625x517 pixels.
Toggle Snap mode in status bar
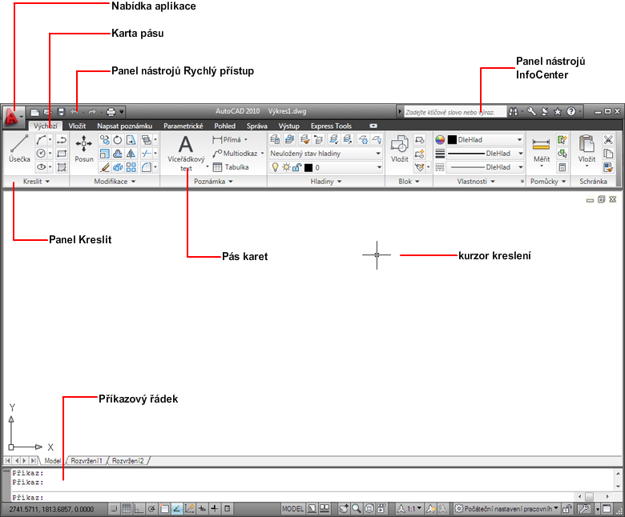pos(114,508)
